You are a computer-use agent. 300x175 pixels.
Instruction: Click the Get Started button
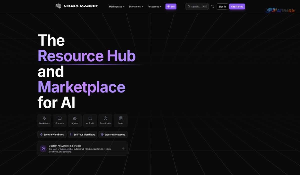[237, 6]
